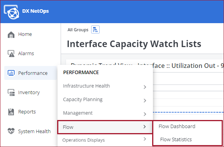
Task: Expand the Capacity Planning chevron arrow
Action: click(145, 100)
